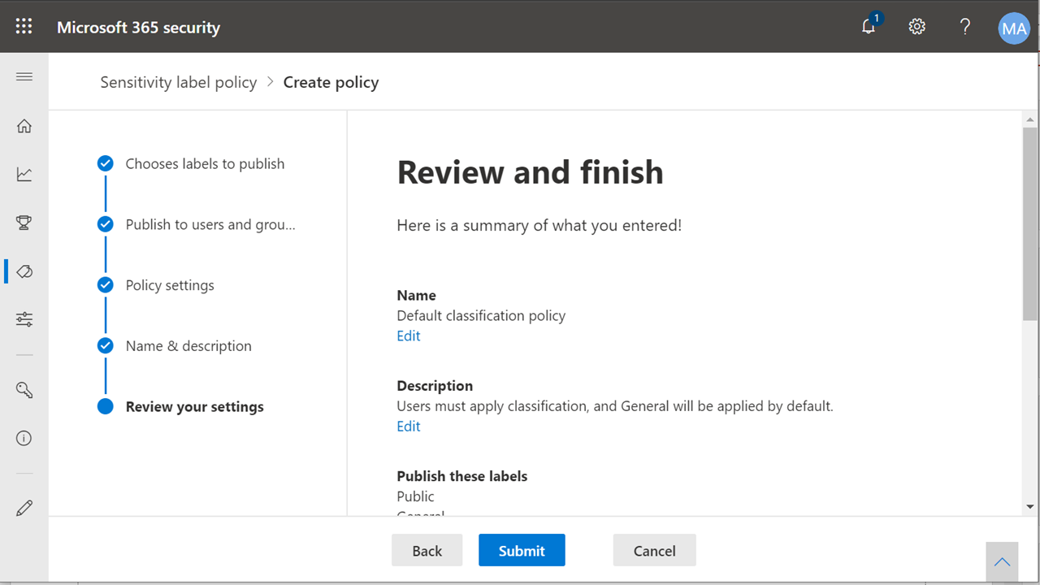Select the Create policy breadcrumb

[331, 82]
